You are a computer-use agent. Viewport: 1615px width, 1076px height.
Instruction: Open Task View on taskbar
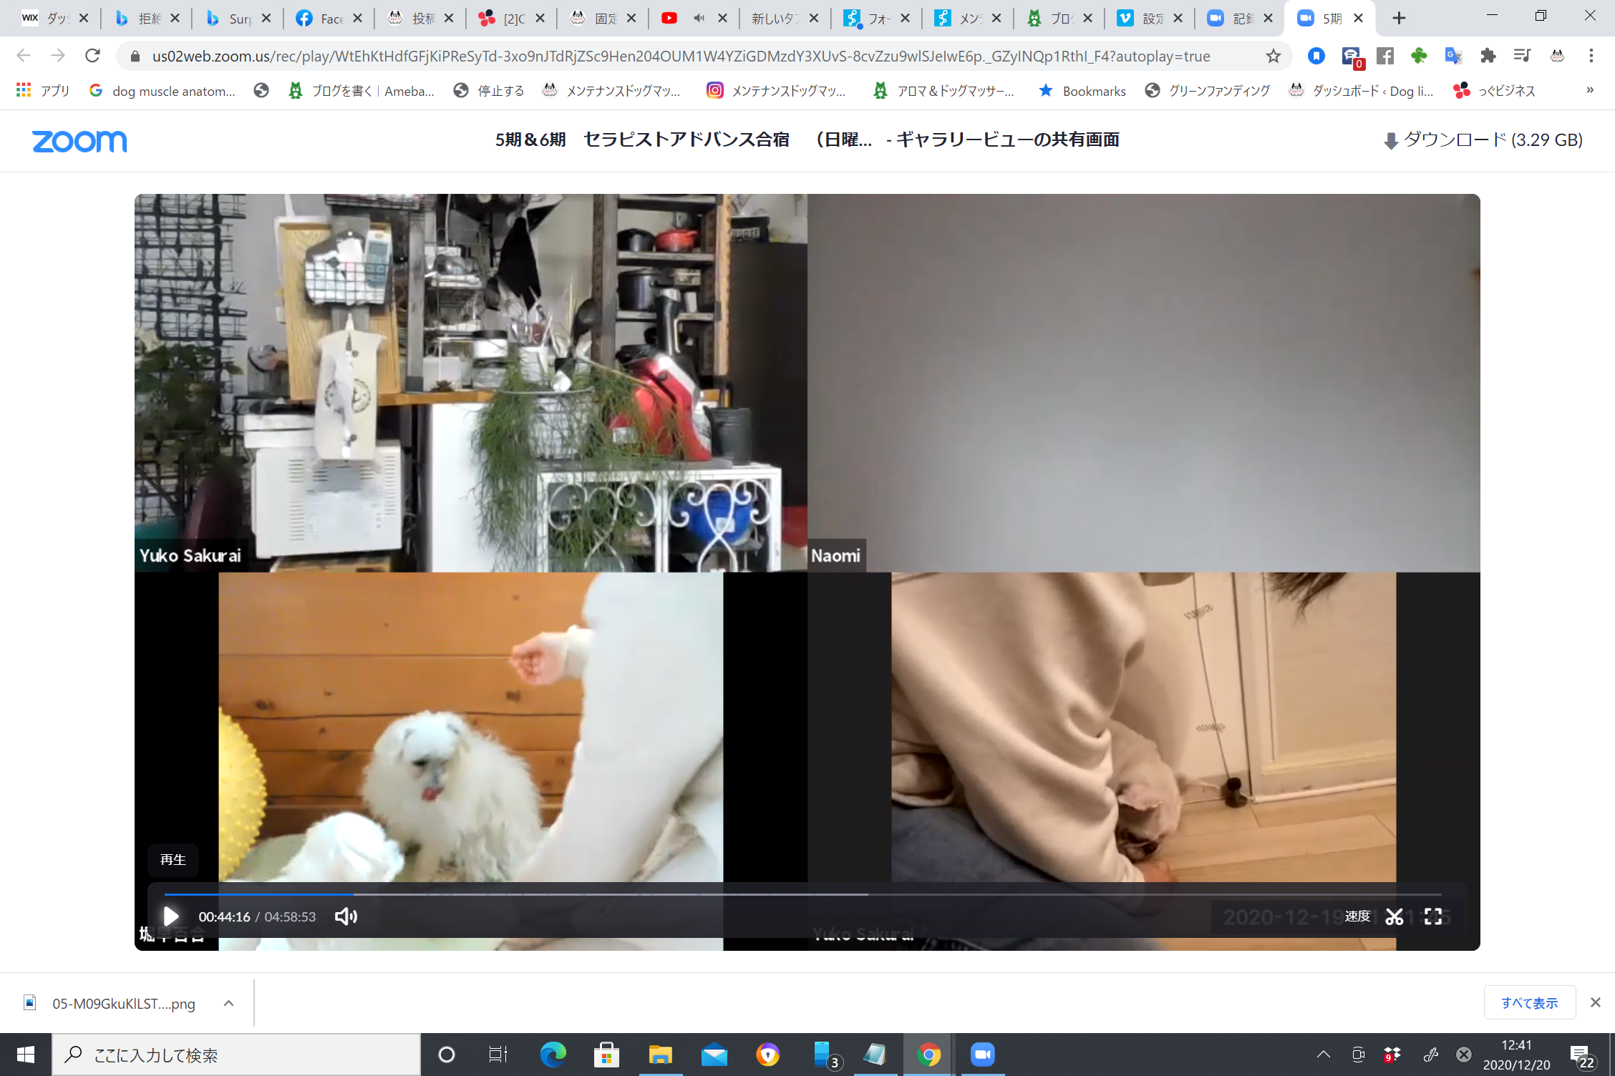click(x=498, y=1055)
